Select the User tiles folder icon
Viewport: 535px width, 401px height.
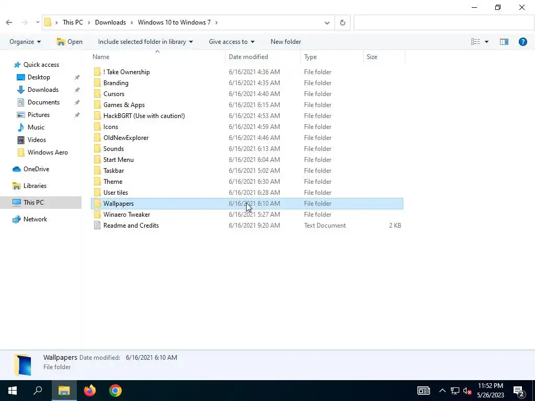click(97, 192)
